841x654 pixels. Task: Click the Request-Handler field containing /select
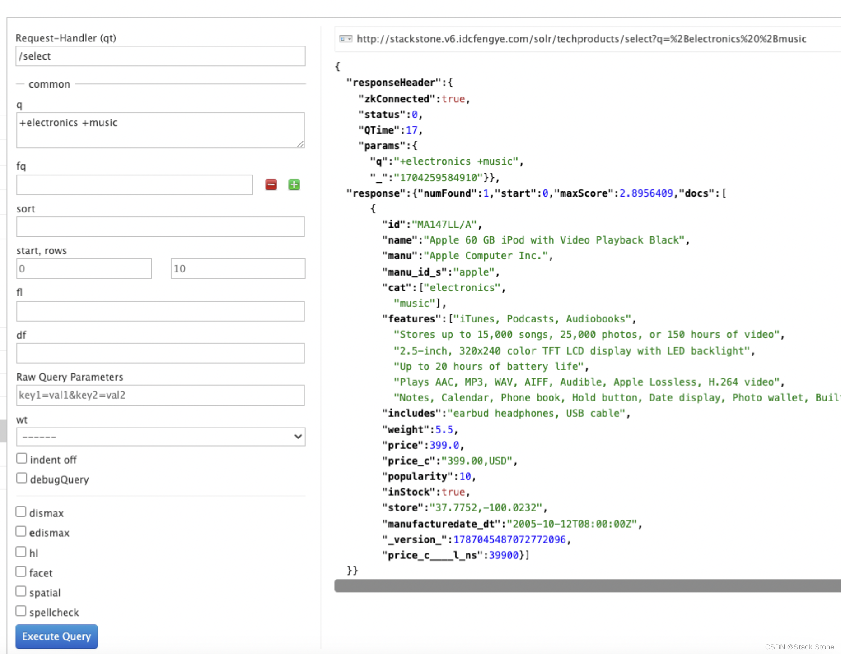[x=161, y=56]
